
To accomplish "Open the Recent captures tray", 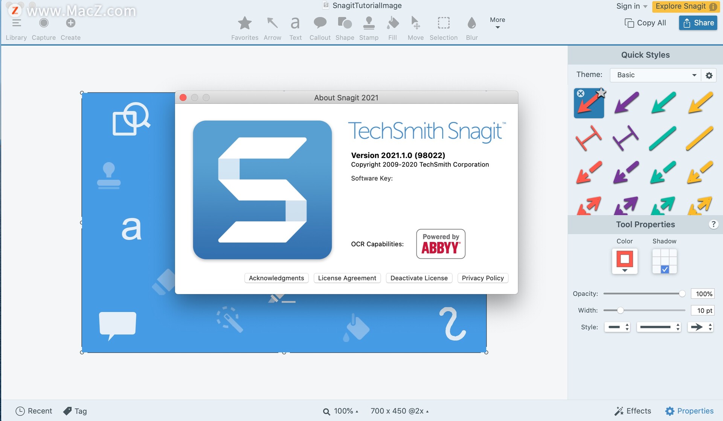I will 34,411.
